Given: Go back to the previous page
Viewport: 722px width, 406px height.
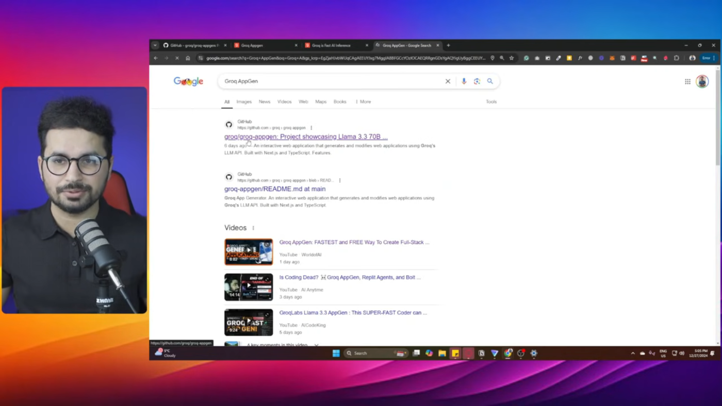Looking at the screenshot, I should tap(156, 58).
